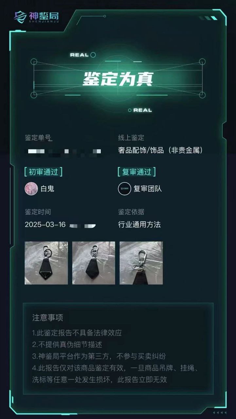Click the 鉴定为真 result banner
This screenshot has width=236, height=419.
118,79
